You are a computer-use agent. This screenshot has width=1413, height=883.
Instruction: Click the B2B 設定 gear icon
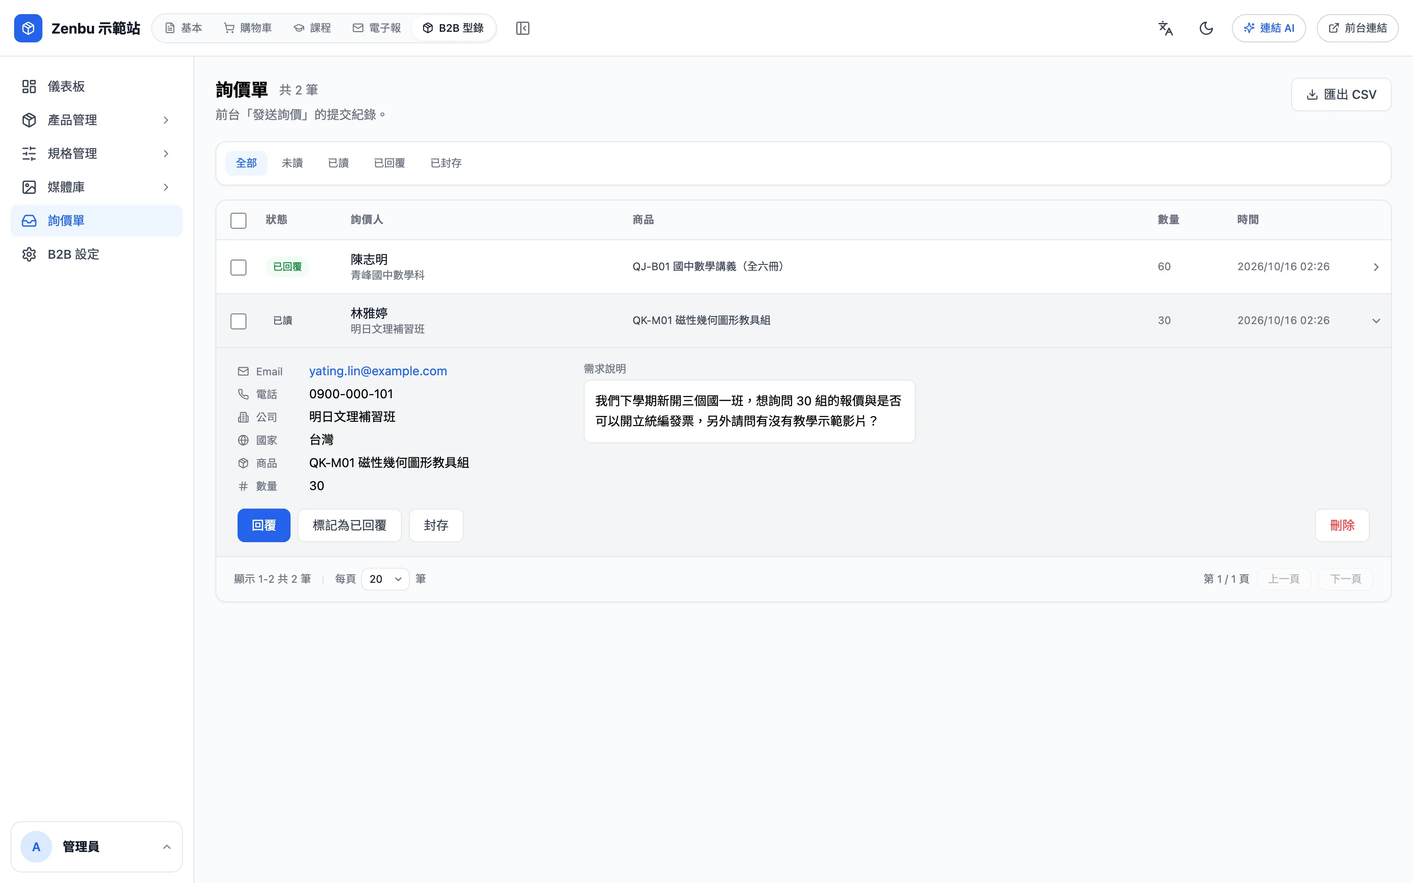(x=29, y=254)
